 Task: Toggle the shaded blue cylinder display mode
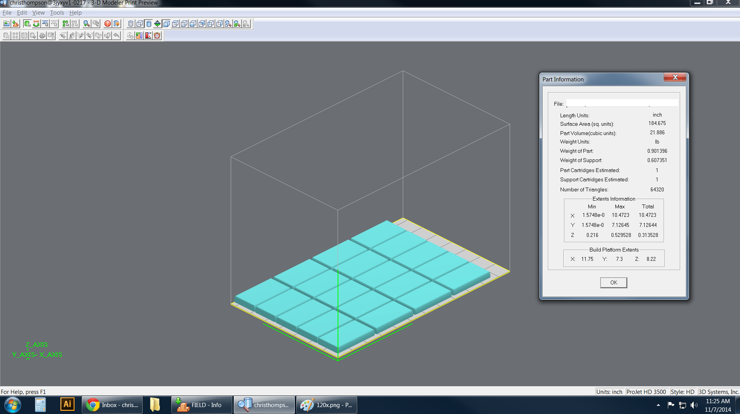[149, 24]
